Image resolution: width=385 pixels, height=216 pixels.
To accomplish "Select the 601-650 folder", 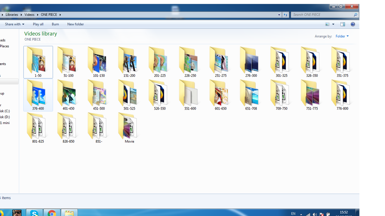I will (x=220, y=95).
